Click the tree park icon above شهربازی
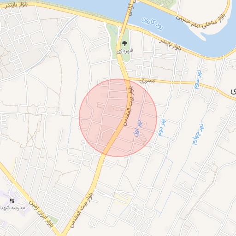This screenshot has width=236, height=236. [124, 43]
